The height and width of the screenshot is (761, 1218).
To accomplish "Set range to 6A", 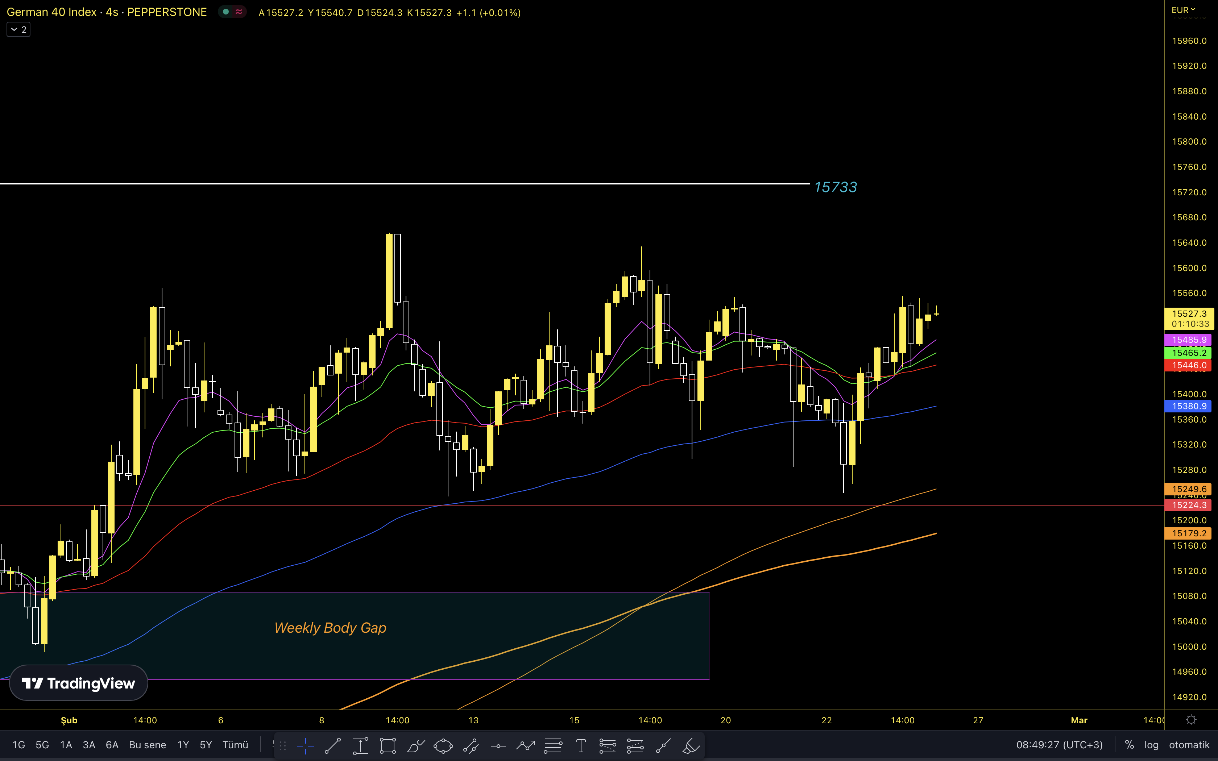I will pos(112,745).
